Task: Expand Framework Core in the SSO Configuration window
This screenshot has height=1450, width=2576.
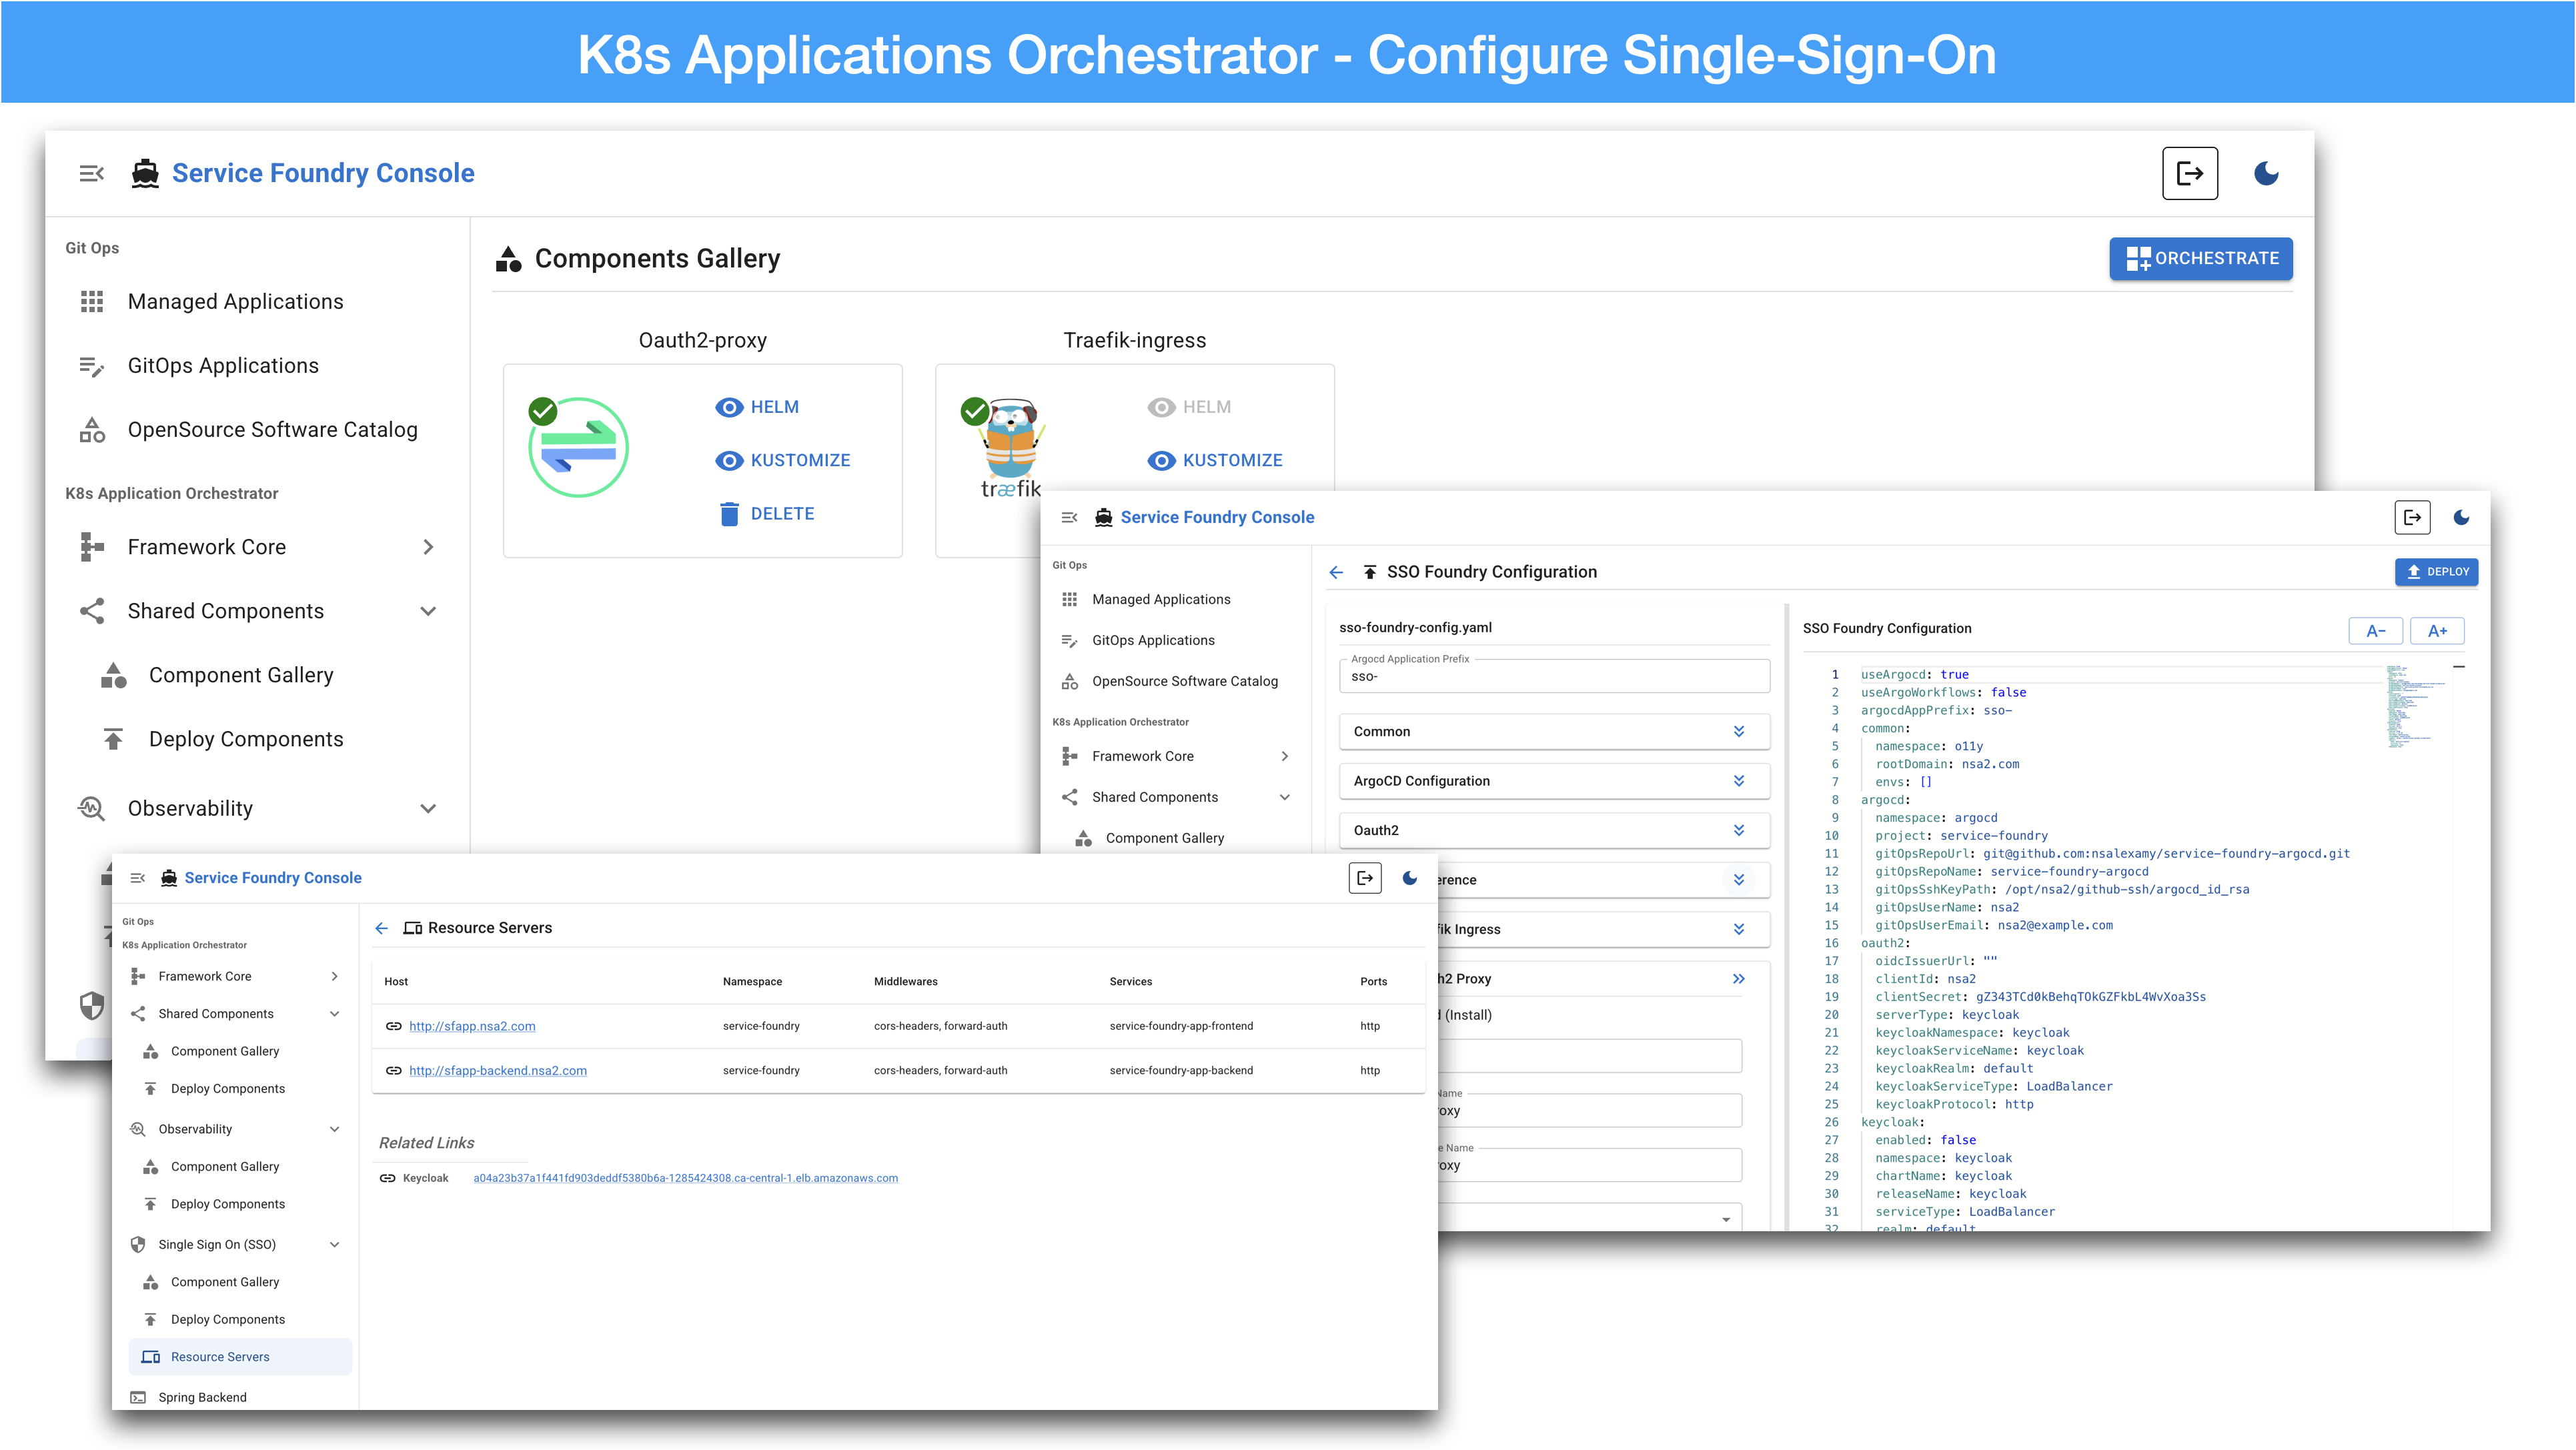Action: pyautogui.click(x=1285, y=756)
